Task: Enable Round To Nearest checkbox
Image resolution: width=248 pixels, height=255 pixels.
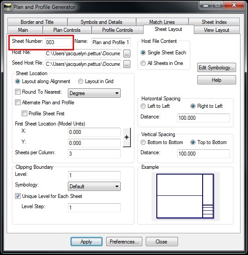Action: pos(18,92)
